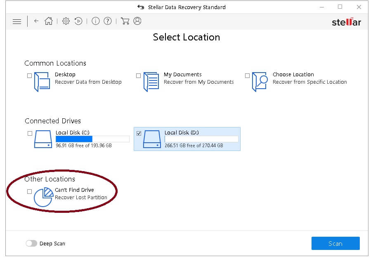
Task: Select the Local Disk (C:) drive icon
Action: [x=43, y=139]
